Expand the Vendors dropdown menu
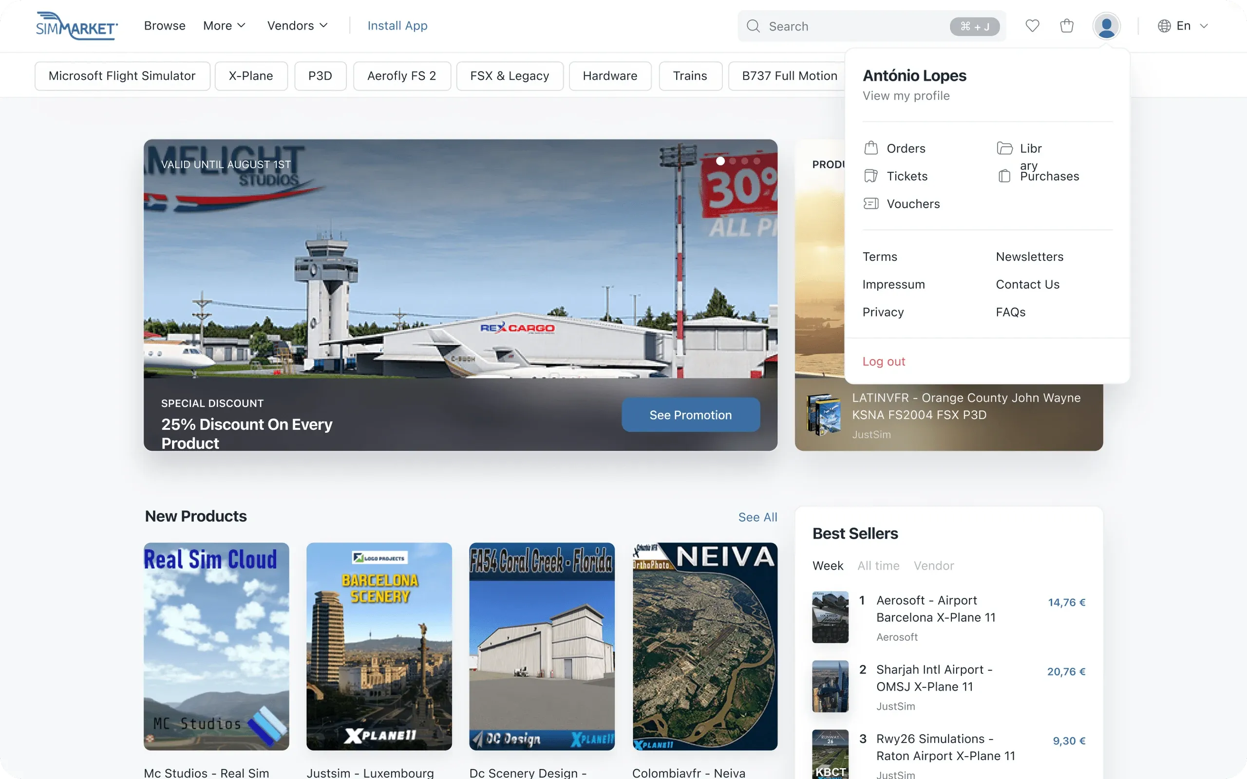Image resolution: width=1247 pixels, height=779 pixels. tap(298, 26)
